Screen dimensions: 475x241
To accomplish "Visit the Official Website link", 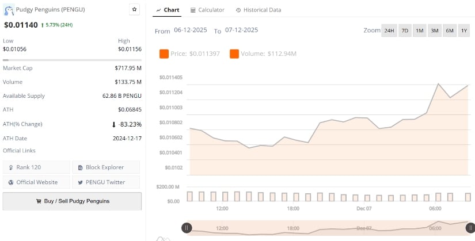I will 37,182.
